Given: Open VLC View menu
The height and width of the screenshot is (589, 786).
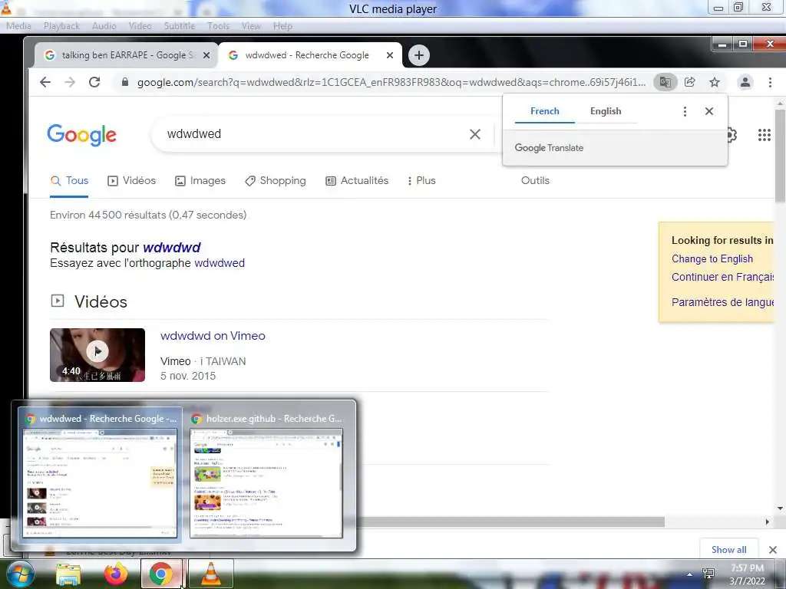Looking at the screenshot, I should [251, 26].
